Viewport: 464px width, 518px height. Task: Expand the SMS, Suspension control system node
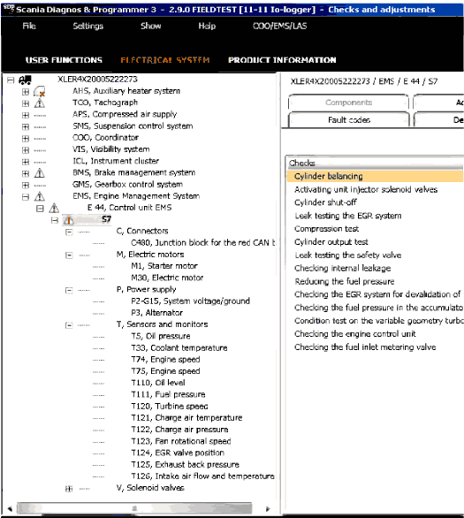pyautogui.click(x=26, y=126)
